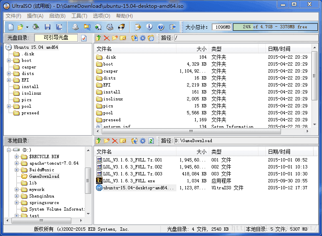This screenshot has width=322, height=236.
Task: Click the Burn CD/DVD image icon
Action: click(x=121, y=27)
